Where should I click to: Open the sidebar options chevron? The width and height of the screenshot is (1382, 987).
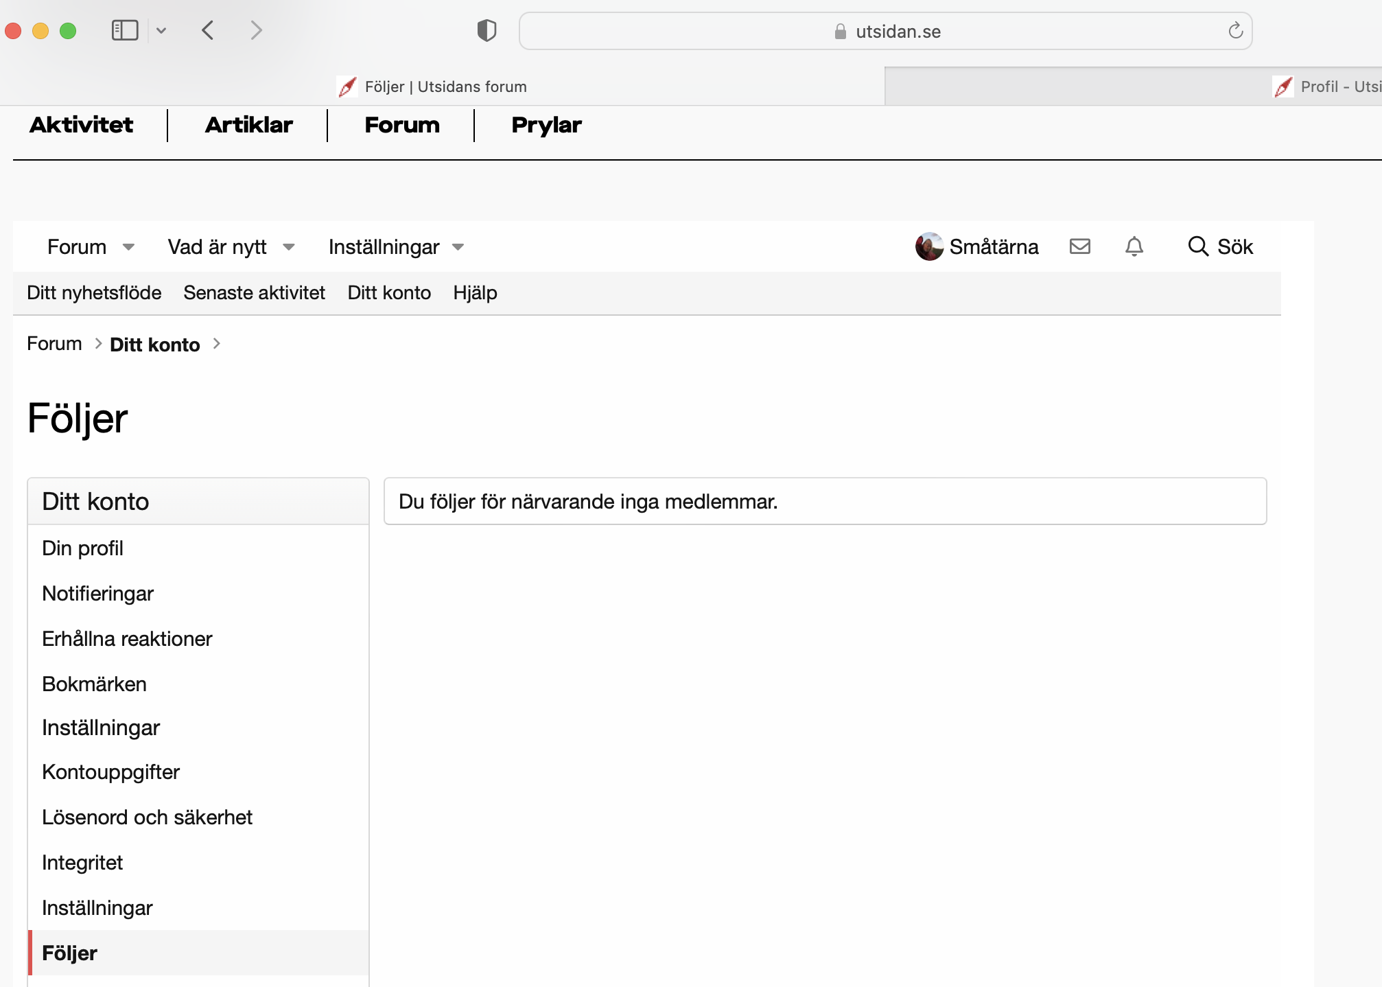point(161,30)
